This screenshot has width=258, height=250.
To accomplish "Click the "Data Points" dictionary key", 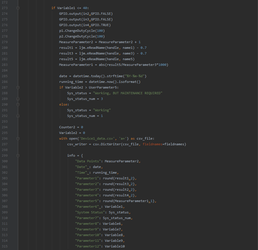I will [x=88, y=161].
